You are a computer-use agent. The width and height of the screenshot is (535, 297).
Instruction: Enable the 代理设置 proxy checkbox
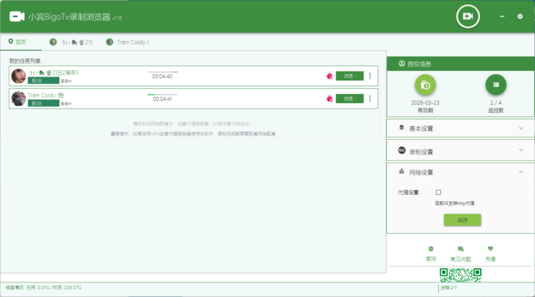coord(438,192)
